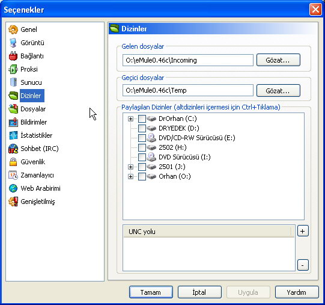
Task: Go to the Genişletilmiş settings page
Action: coord(38,202)
